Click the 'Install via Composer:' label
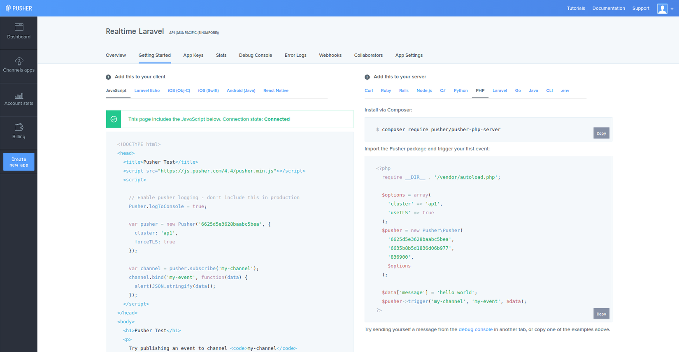The image size is (679, 352). [x=388, y=110]
